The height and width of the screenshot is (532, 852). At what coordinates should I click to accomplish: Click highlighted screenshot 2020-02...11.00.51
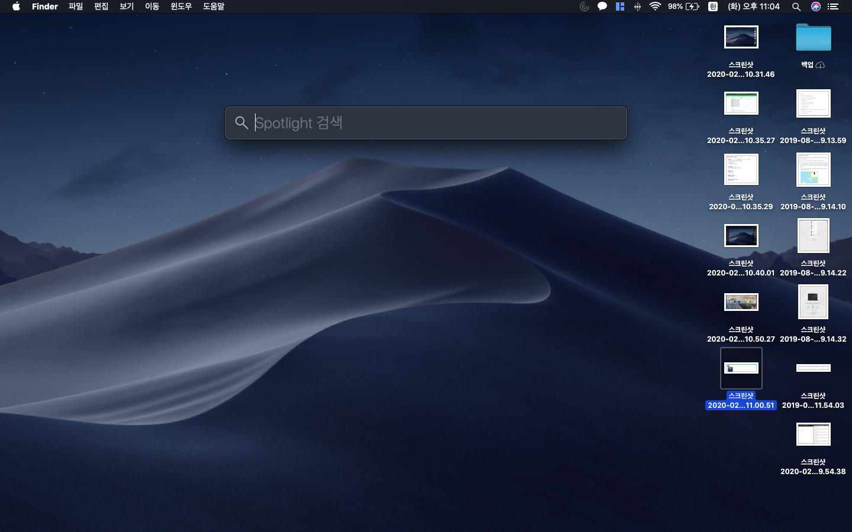tap(741, 368)
